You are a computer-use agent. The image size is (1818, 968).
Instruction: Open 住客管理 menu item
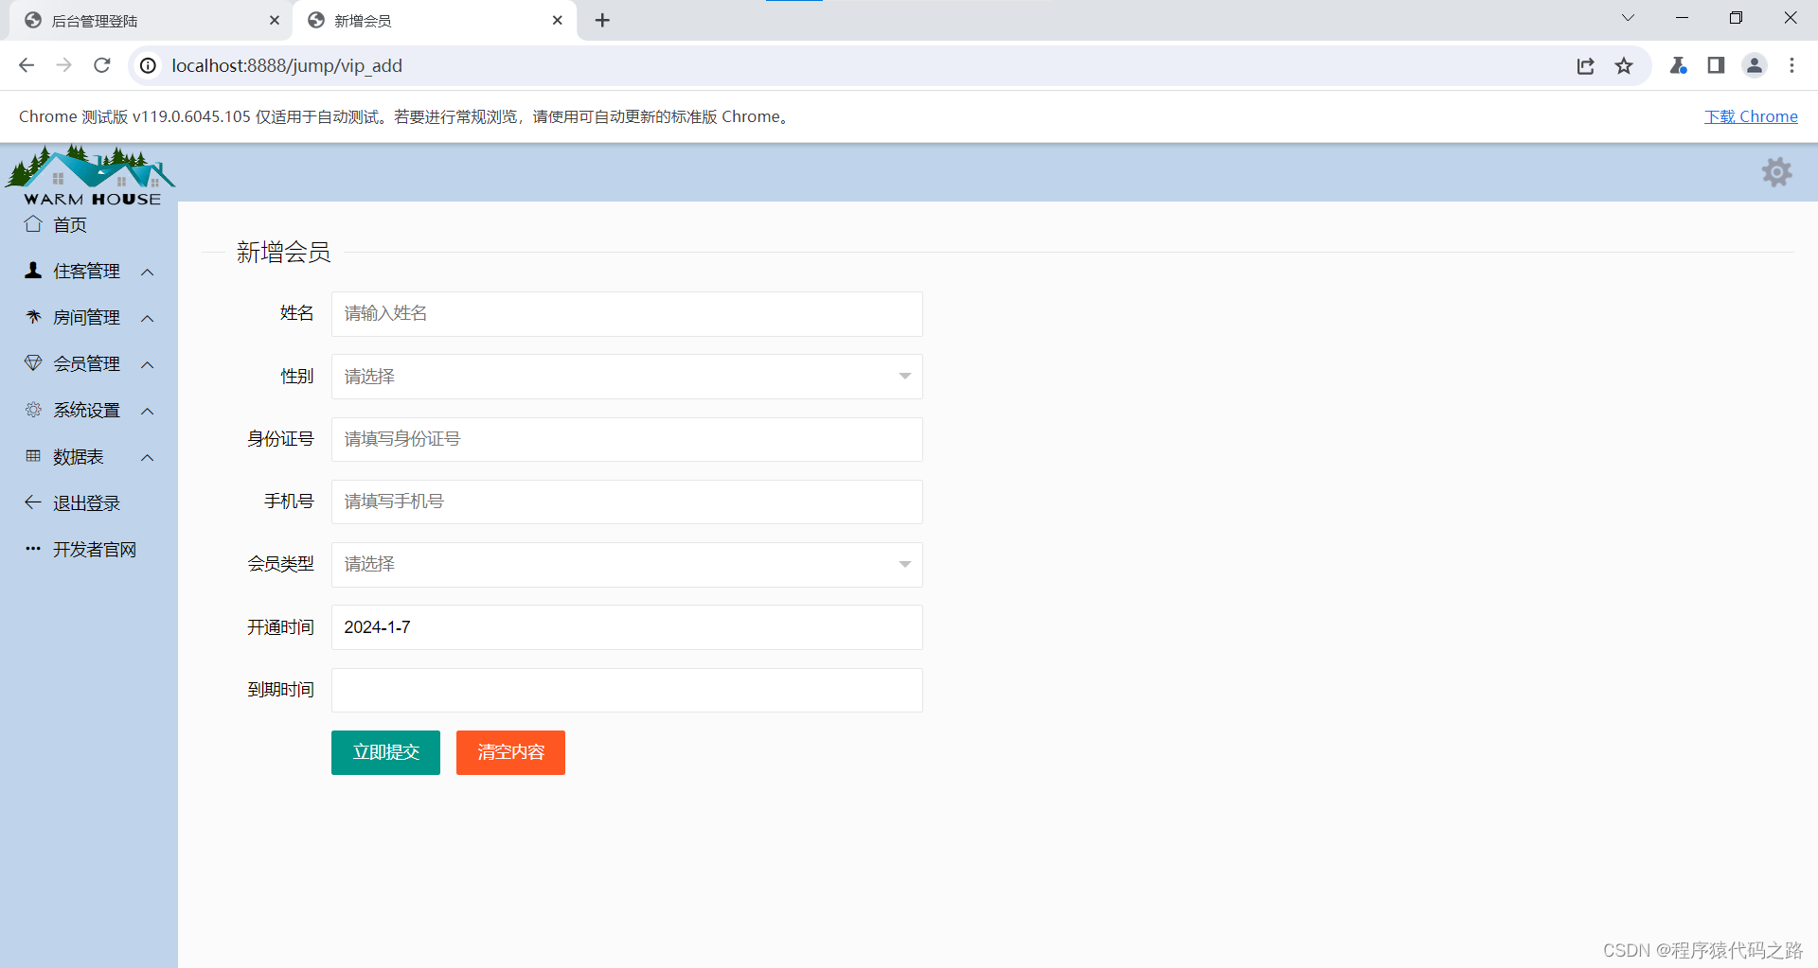89,271
